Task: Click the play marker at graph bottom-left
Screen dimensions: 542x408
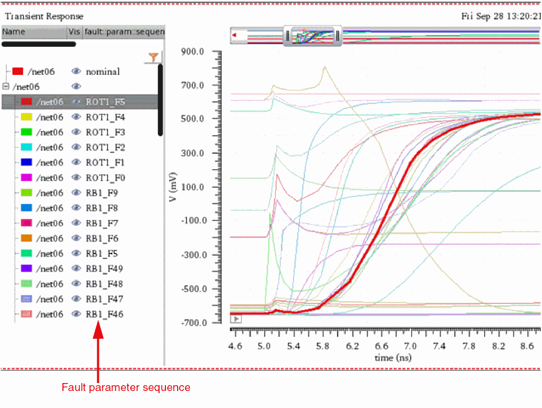Action: (x=237, y=319)
